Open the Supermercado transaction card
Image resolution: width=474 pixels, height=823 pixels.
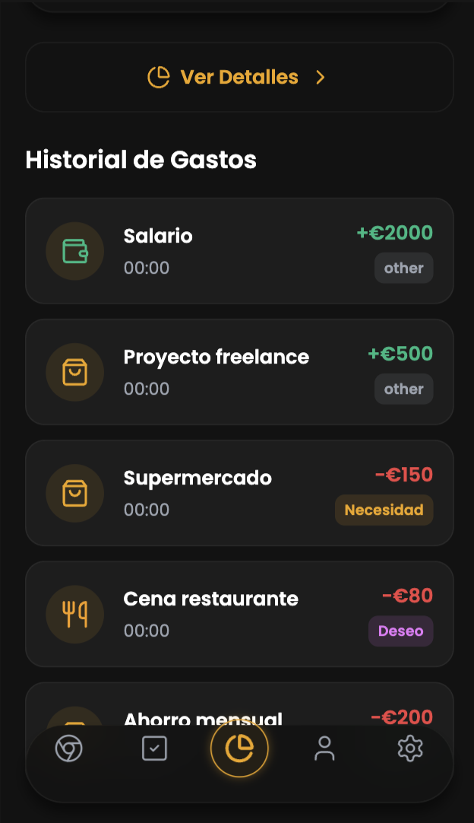click(x=239, y=493)
